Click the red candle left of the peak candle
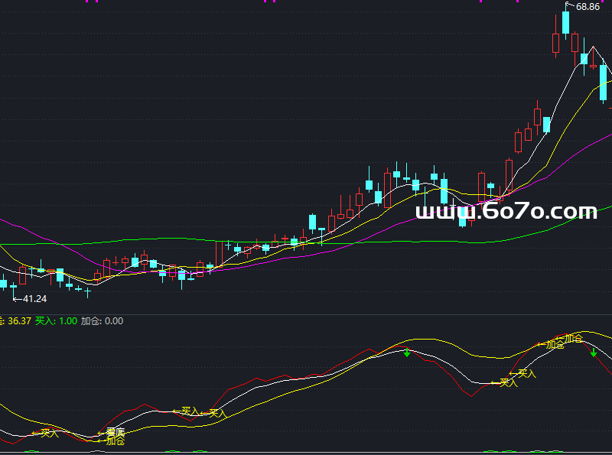This screenshot has height=455, width=612. click(x=555, y=44)
